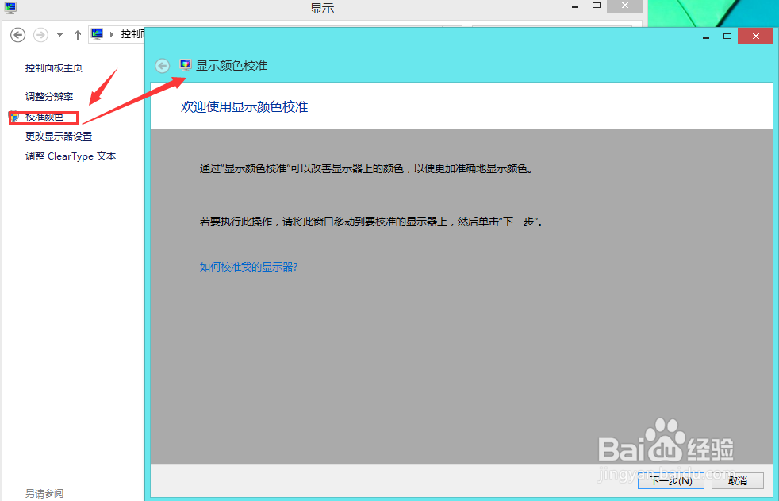Open 调整 ClearType 文本
Image resolution: width=779 pixels, height=501 pixels.
point(70,156)
